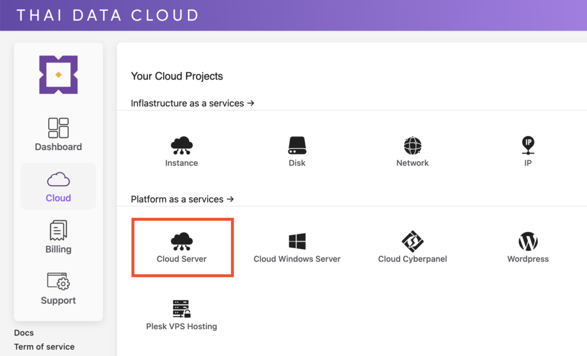
Task: Launch the Wordpress logo icon
Action: pyautogui.click(x=528, y=241)
